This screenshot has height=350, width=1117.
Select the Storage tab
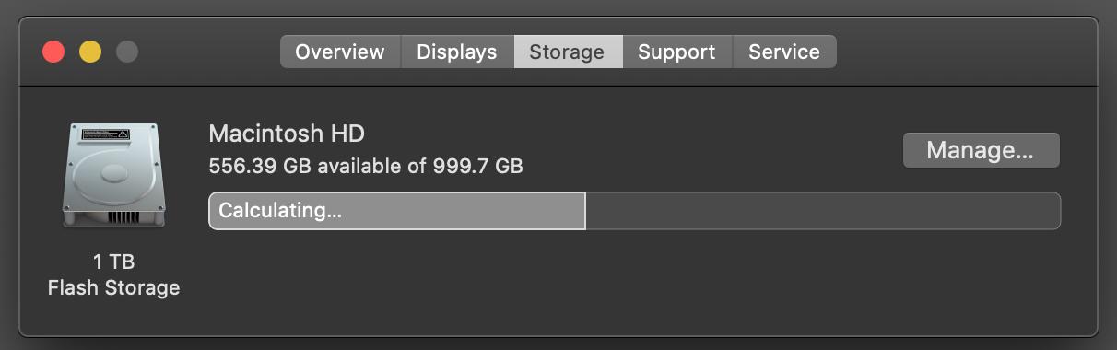click(x=567, y=52)
